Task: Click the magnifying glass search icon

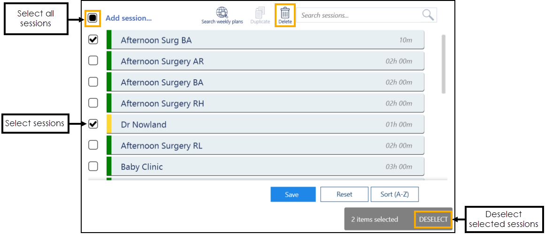Action: (428, 15)
